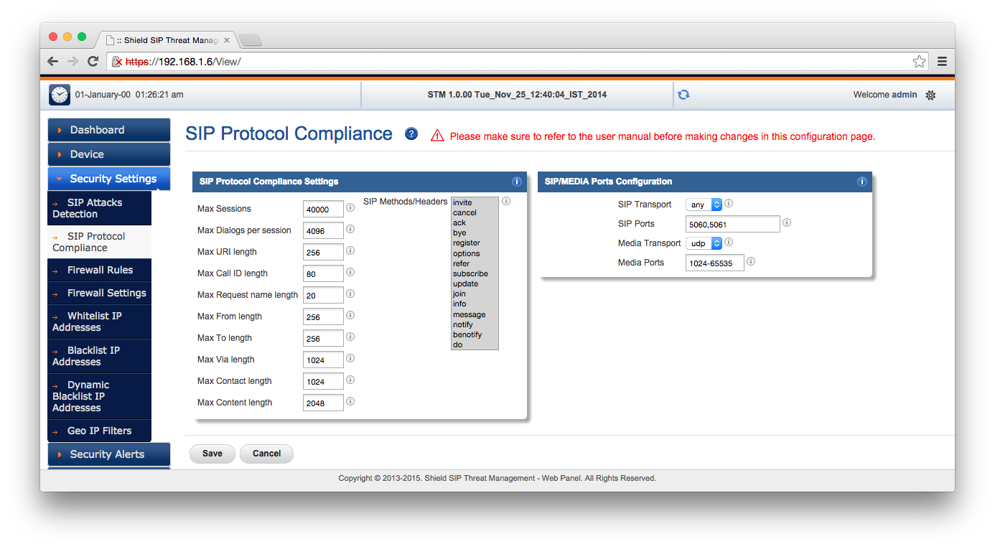Click the Save button
The image size is (995, 549).
pyautogui.click(x=212, y=454)
